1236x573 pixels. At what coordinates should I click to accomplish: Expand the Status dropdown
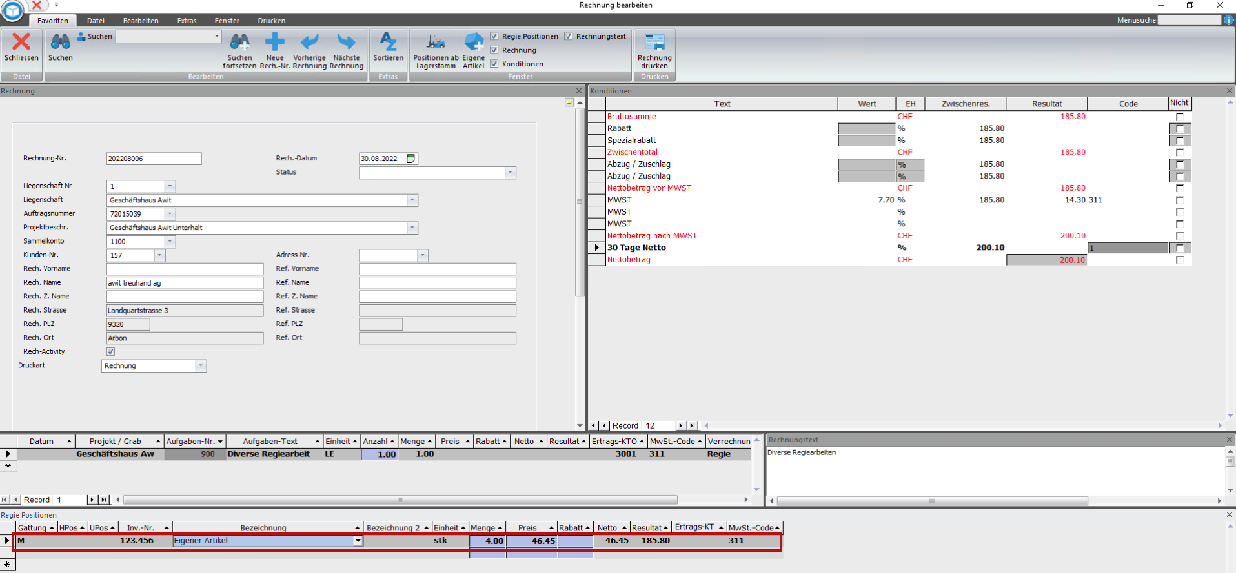click(511, 173)
